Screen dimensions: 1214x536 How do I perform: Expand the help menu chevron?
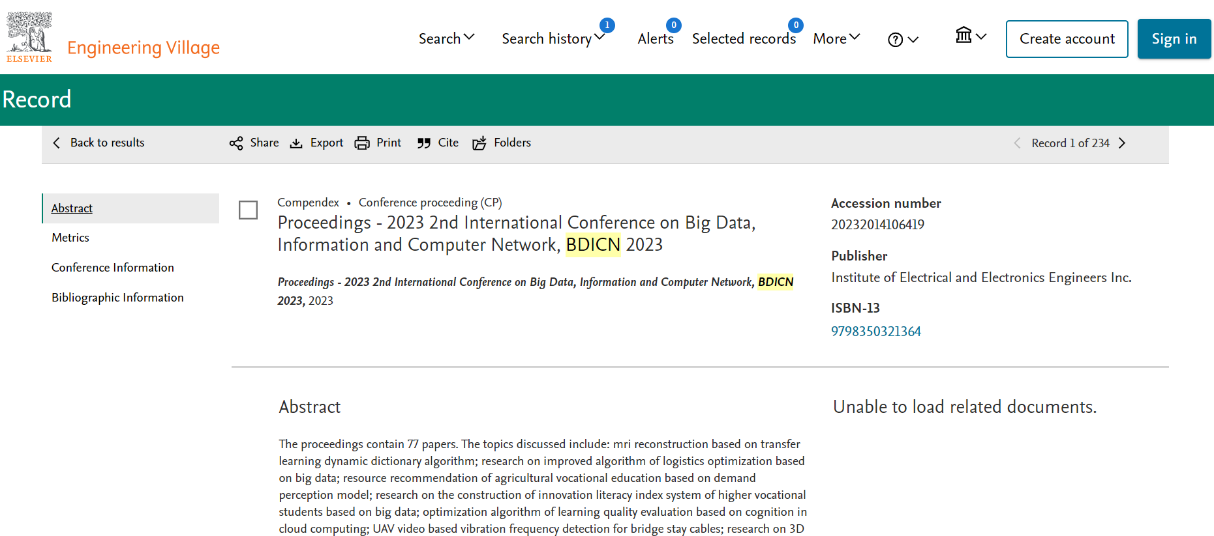coord(913,40)
